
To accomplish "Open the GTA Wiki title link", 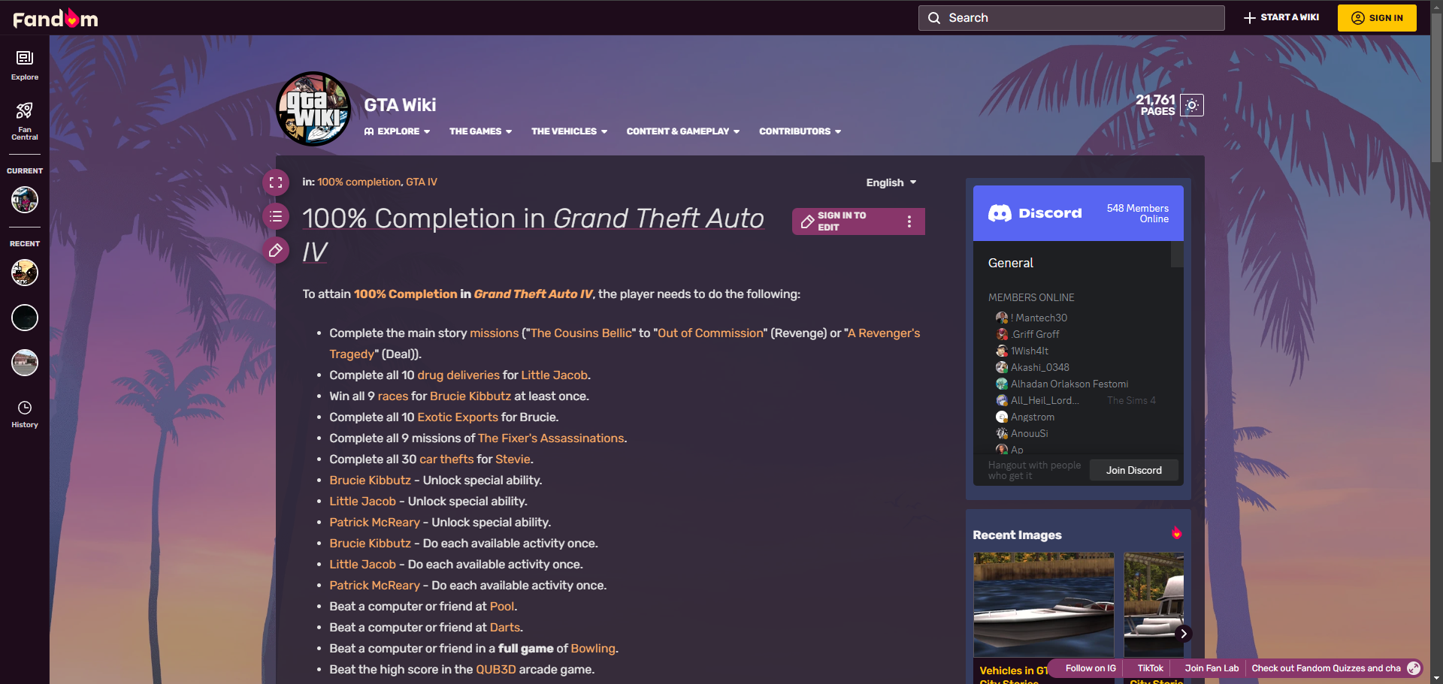I will [x=400, y=105].
